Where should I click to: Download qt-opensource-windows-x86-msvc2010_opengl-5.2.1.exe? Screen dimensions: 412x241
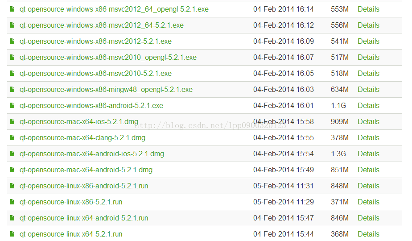pos(108,58)
